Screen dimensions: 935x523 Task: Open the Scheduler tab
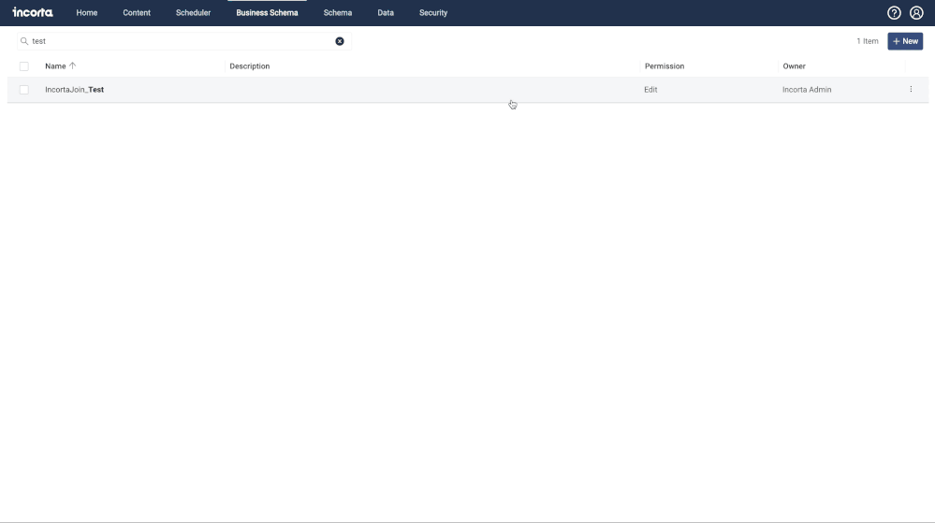(x=193, y=13)
